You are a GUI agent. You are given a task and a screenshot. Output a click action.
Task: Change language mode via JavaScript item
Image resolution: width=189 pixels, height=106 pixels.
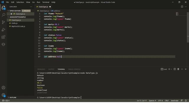pos(175,100)
